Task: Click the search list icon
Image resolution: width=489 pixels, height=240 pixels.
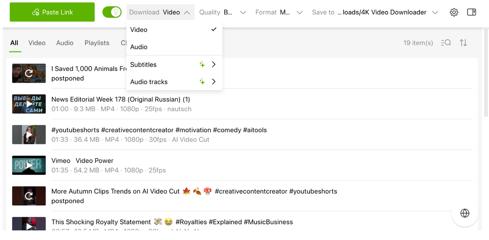Action: pyautogui.click(x=446, y=43)
